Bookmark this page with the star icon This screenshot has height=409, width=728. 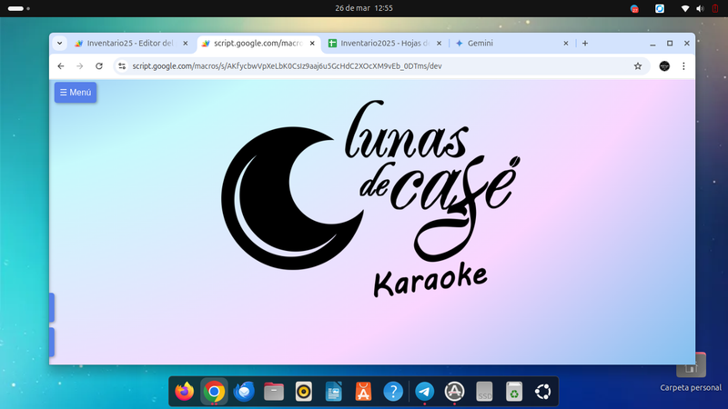coord(638,66)
